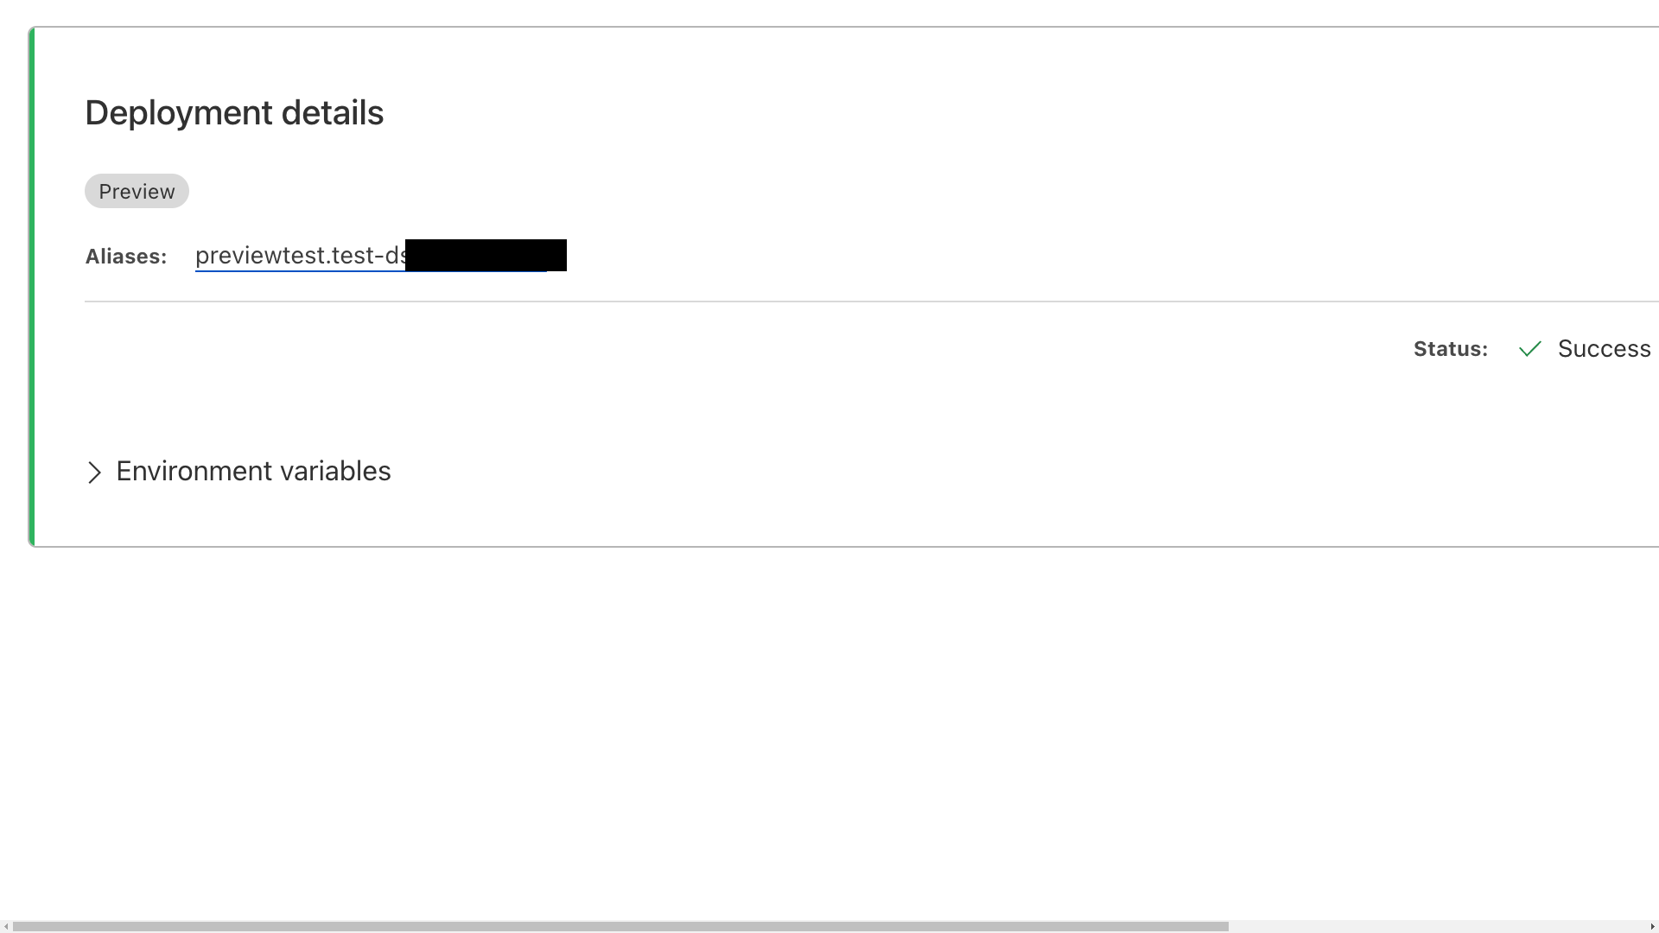The width and height of the screenshot is (1659, 933).
Task: Expand the Environment variables chevron arrow
Action: click(94, 473)
